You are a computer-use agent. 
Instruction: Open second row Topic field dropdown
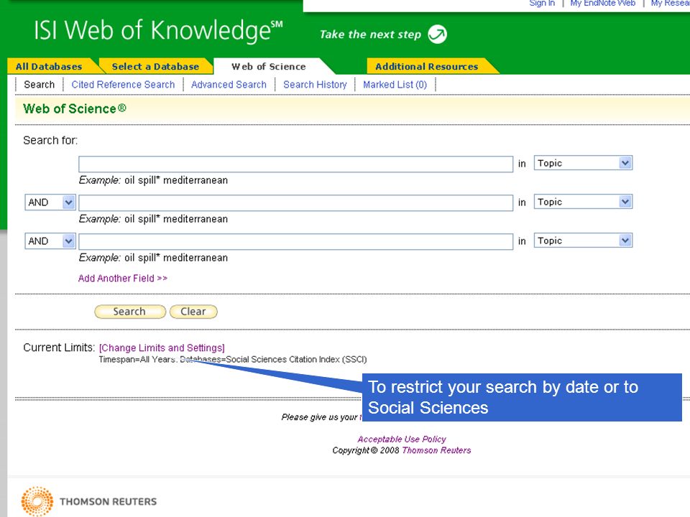tap(583, 202)
